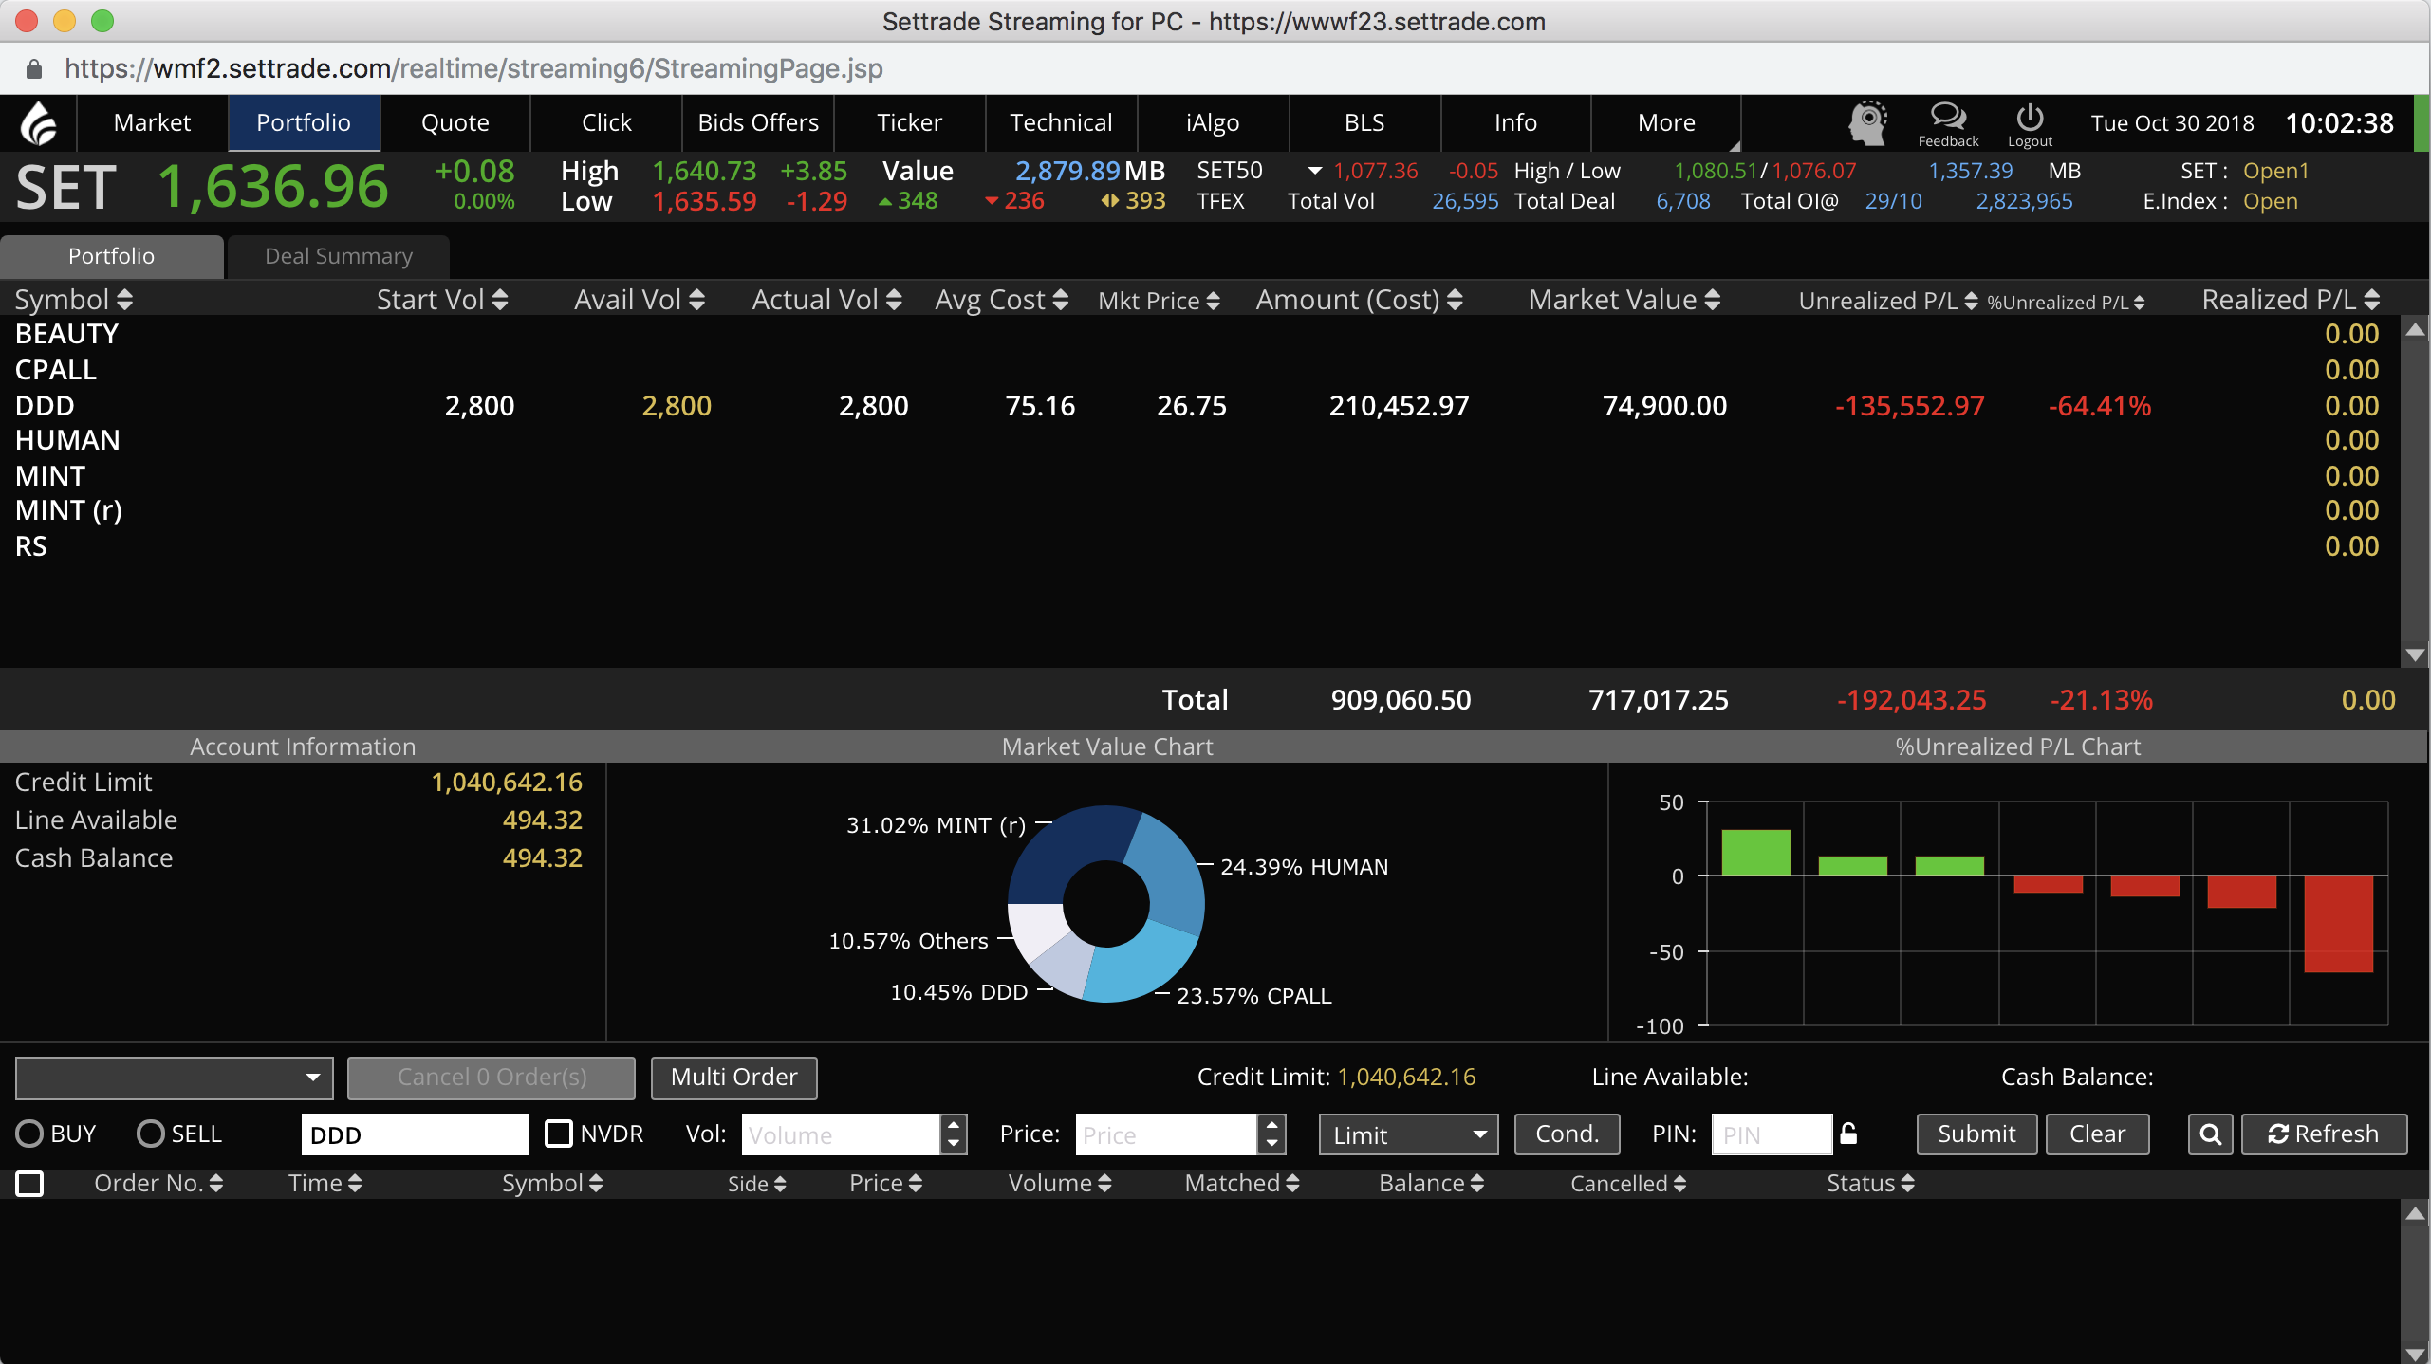The width and height of the screenshot is (2431, 1364).
Task: Open the Limit order type dropdown
Action: pos(1408,1134)
